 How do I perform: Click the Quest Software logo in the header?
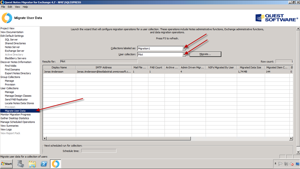[x=277, y=18]
